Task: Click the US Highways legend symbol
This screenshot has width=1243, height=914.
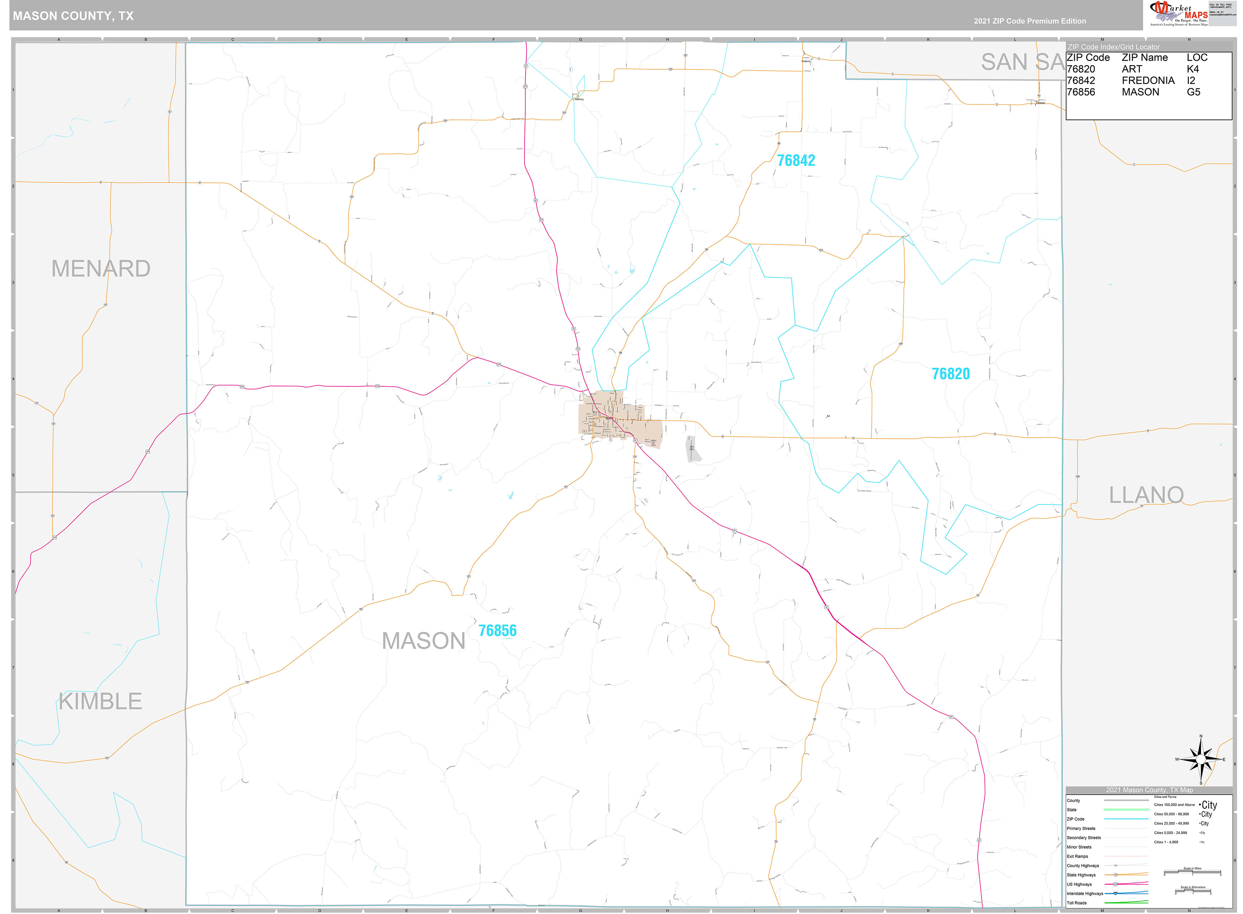Action: 1116,884
